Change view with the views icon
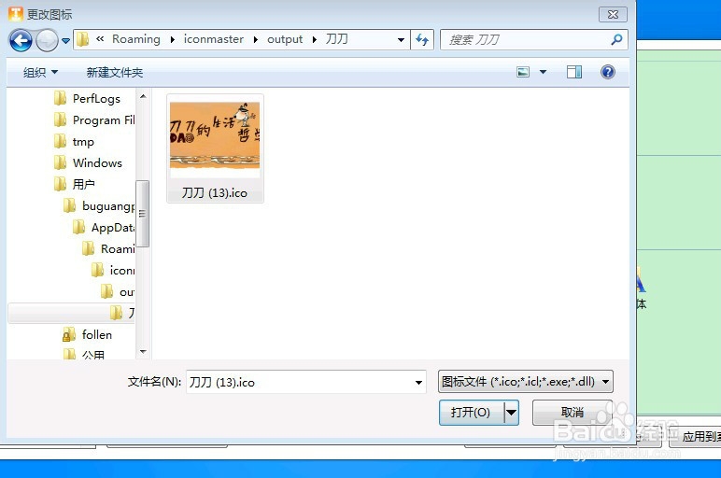Viewport: 721px width, 478px height. pos(523,72)
